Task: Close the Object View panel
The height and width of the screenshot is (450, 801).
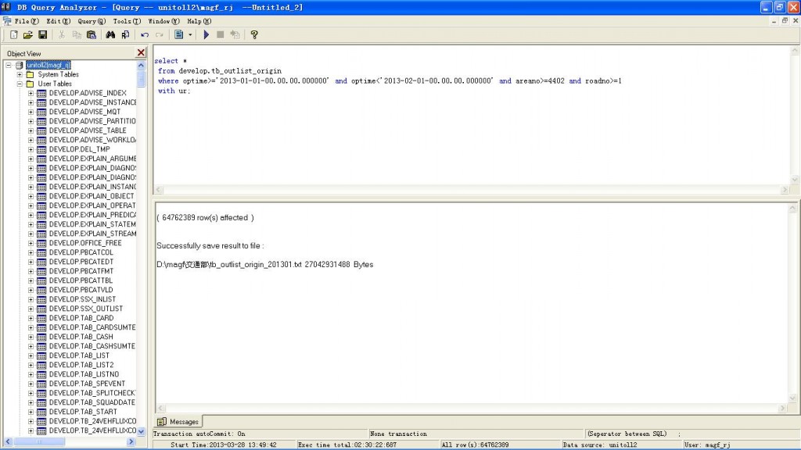Action: pos(141,52)
